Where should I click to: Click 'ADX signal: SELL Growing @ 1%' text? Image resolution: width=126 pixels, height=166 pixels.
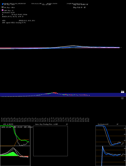point(14,23)
